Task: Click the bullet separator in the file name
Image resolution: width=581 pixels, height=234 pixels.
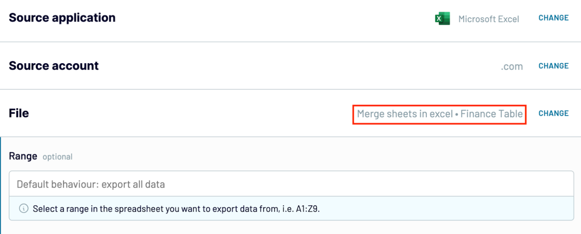Action: coord(457,114)
